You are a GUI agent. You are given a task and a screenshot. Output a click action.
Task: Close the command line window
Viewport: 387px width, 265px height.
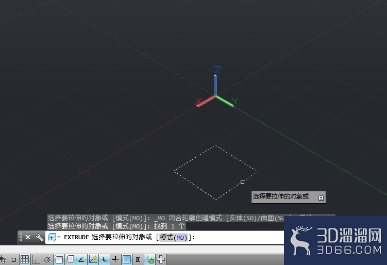tap(28, 237)
